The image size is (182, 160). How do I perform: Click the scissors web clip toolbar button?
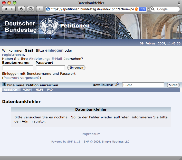tap(31, 9)
